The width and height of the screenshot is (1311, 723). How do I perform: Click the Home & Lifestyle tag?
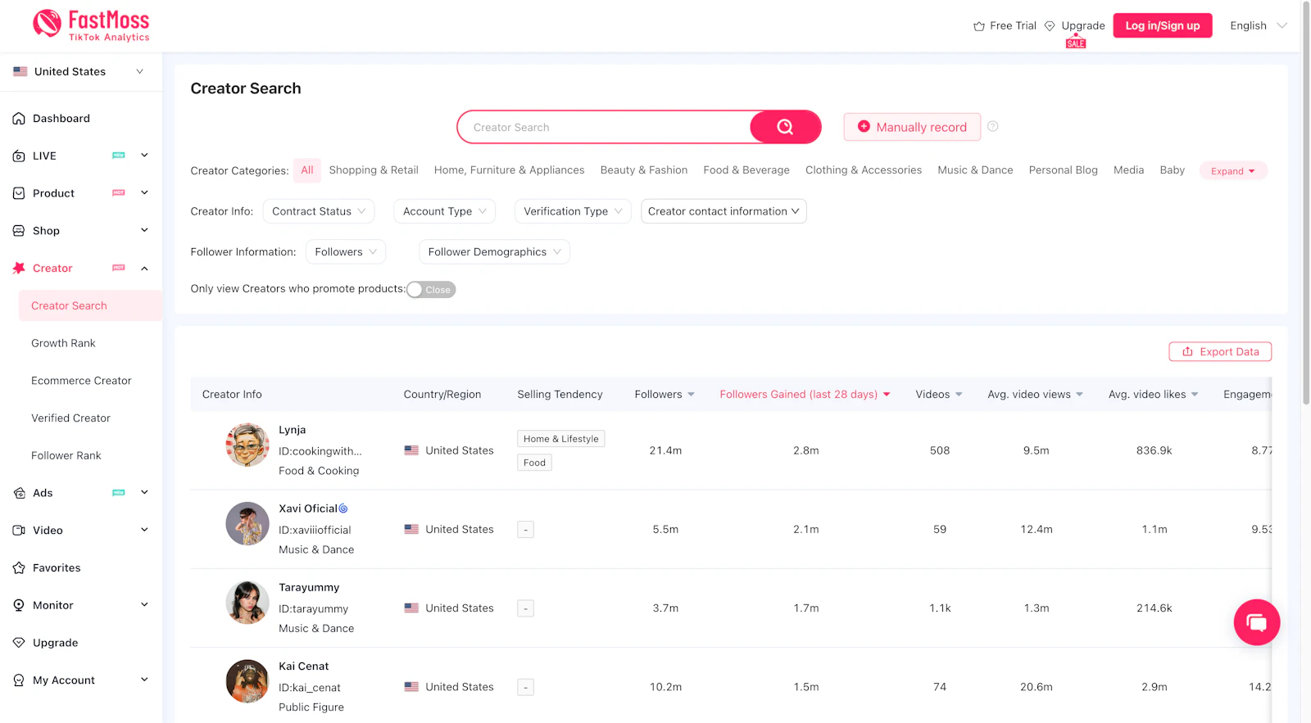click(561, 439)
